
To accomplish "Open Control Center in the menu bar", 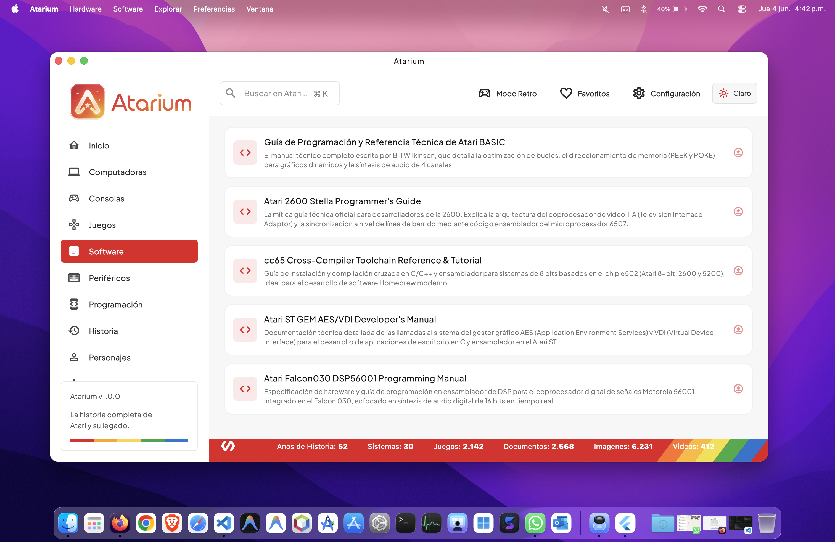I will coord(742,9).
